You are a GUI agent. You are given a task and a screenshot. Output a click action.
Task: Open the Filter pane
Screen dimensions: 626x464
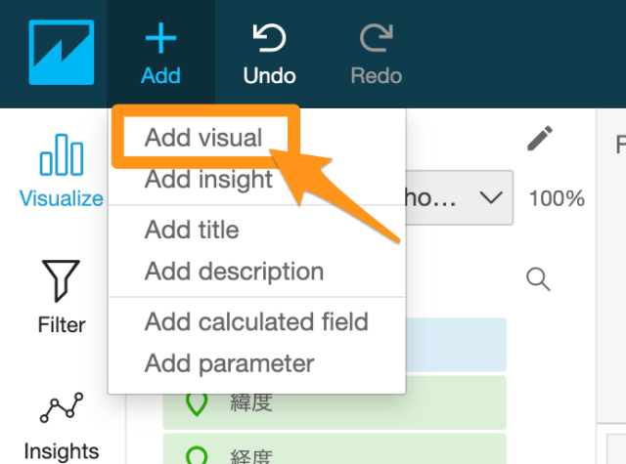click(62, 297)
